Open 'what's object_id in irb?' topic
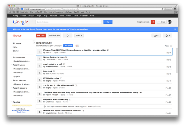Image resolution: width=185 pixels, height=127 pixels. click(53, 64)
